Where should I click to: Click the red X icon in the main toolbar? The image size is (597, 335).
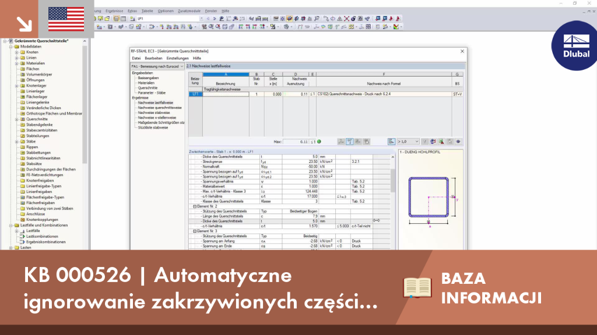pos(346,18)
